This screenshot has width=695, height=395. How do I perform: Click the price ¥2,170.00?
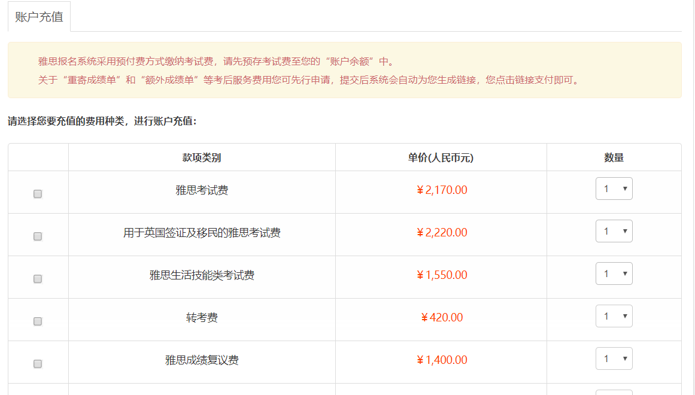[x=442, y=190]
